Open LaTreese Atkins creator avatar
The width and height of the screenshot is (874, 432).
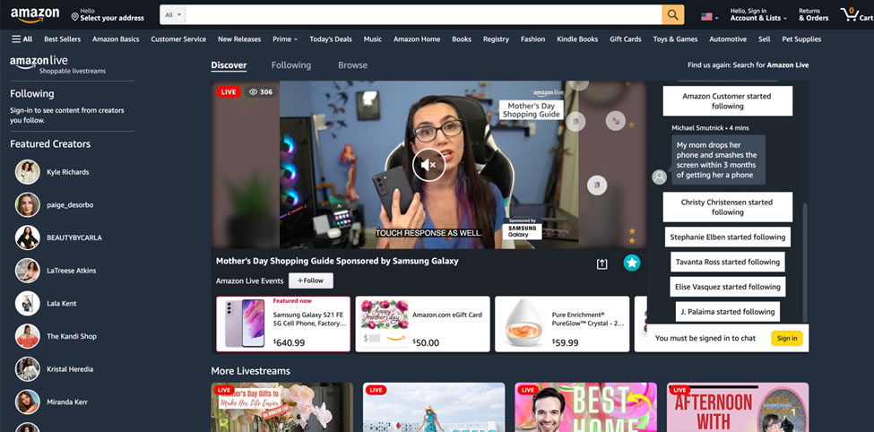[x=27, y=271]
